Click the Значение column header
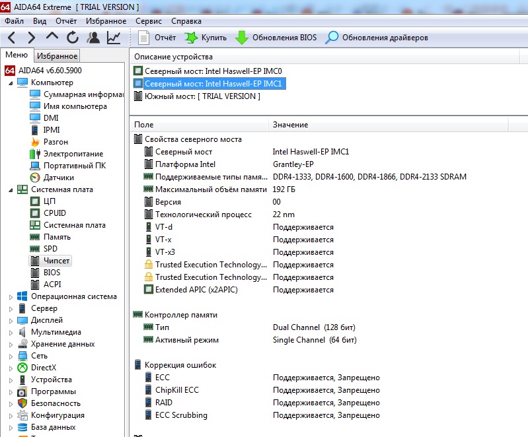The height and width of the screenshot is (437, 528). [x=388, y=125]
